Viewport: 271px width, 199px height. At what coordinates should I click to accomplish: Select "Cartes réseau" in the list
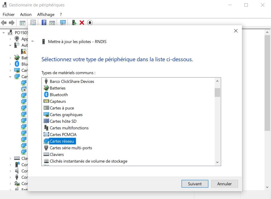point(62,141)
